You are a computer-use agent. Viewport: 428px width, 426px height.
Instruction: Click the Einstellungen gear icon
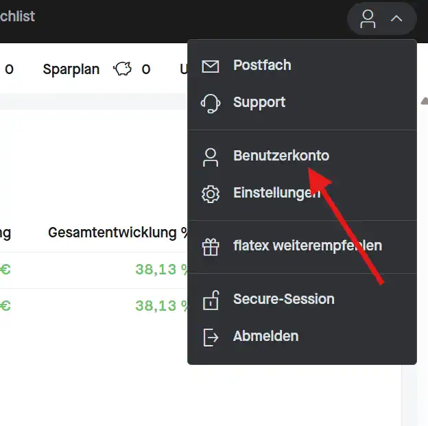click(x=211, y=194)
